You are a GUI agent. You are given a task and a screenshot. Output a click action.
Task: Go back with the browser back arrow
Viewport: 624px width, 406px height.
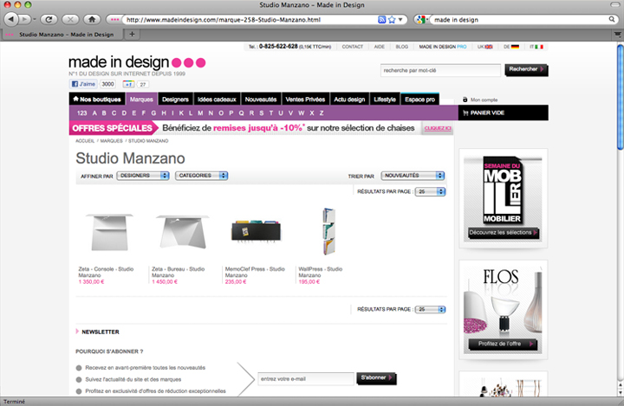coord(11,19)
